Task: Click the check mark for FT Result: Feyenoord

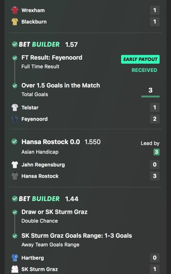Action: pos(15,58)
